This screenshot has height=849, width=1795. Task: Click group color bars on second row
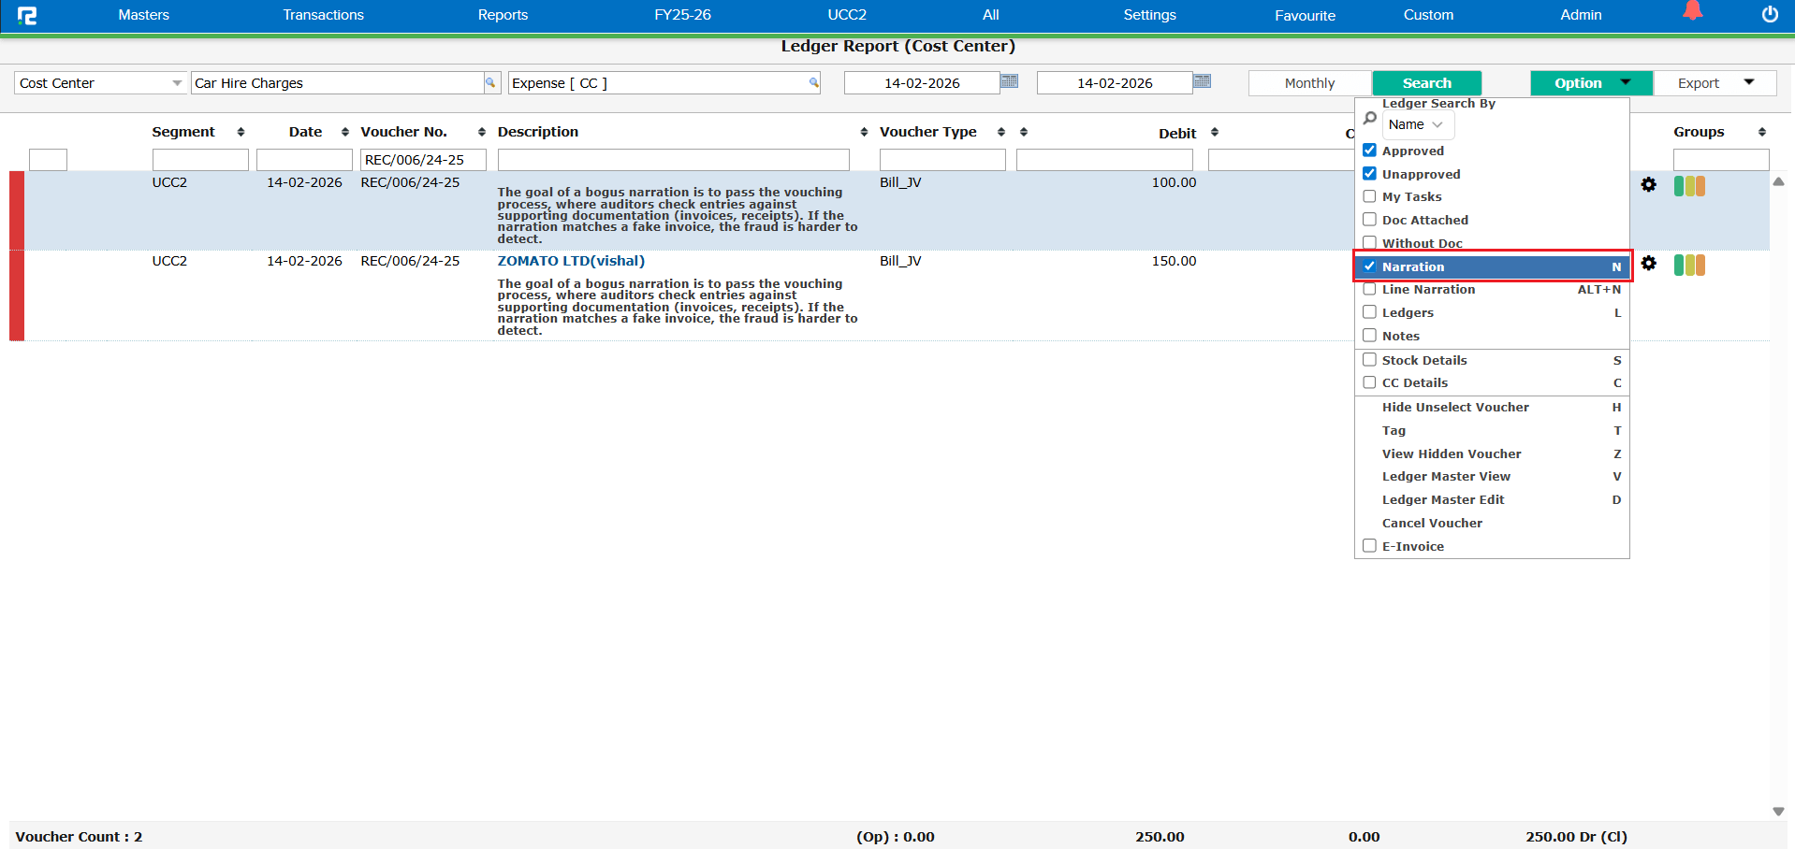(x=1688, y=266)
